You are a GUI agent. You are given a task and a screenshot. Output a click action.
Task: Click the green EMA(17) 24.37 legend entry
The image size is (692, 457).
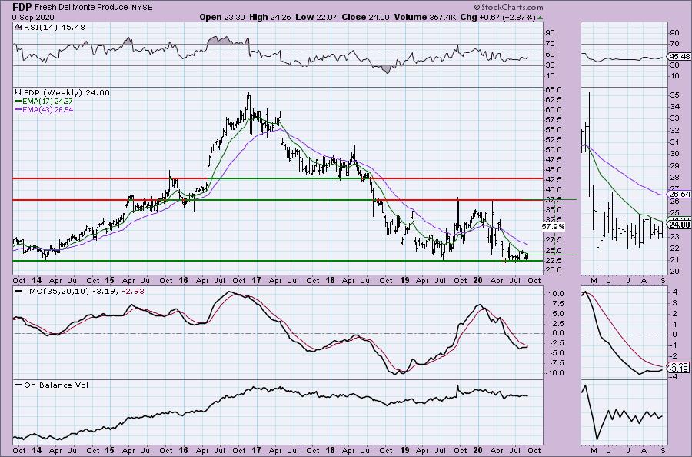[44, 101]
